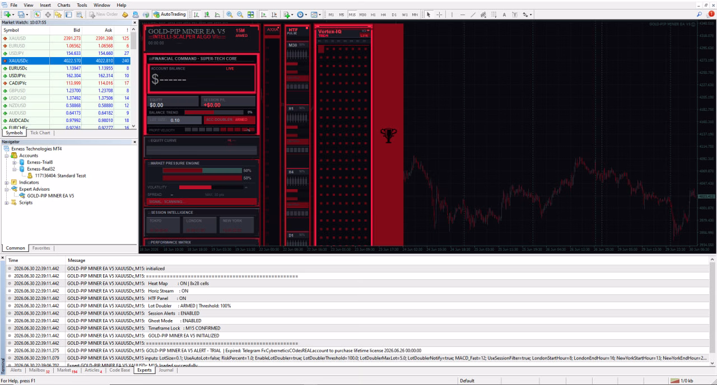Switch chart to the M1 timeframe
The image size is (717, 385).
pyautogui.click(x=331, y=14)
